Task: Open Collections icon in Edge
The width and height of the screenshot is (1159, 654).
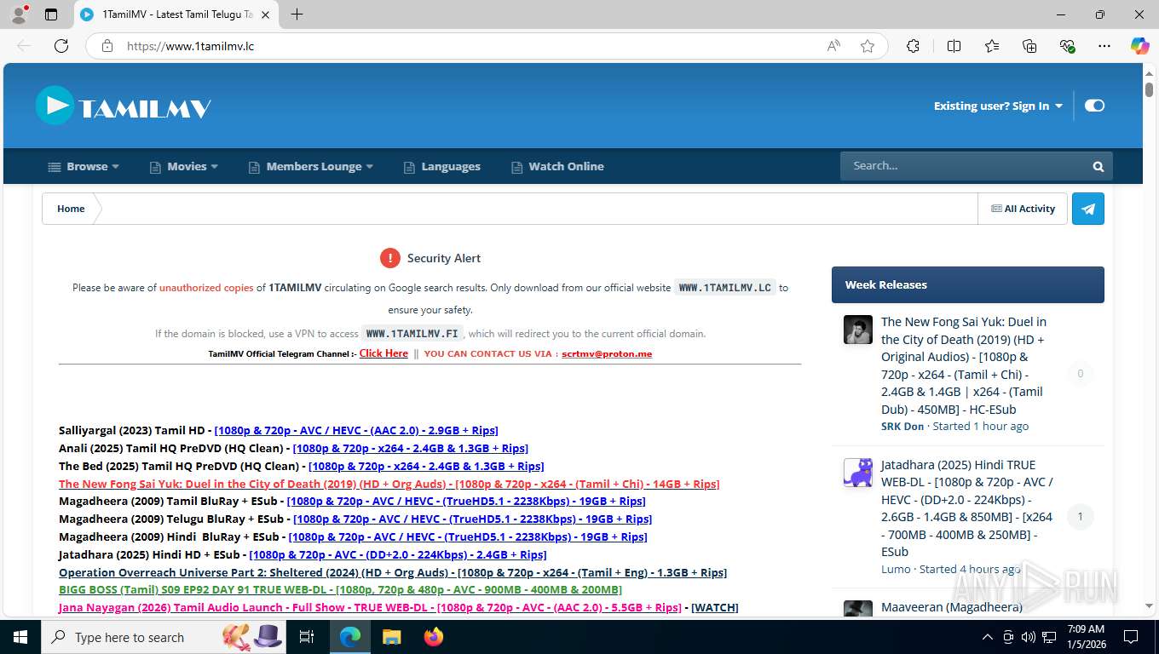Action: coord(1029,46)
